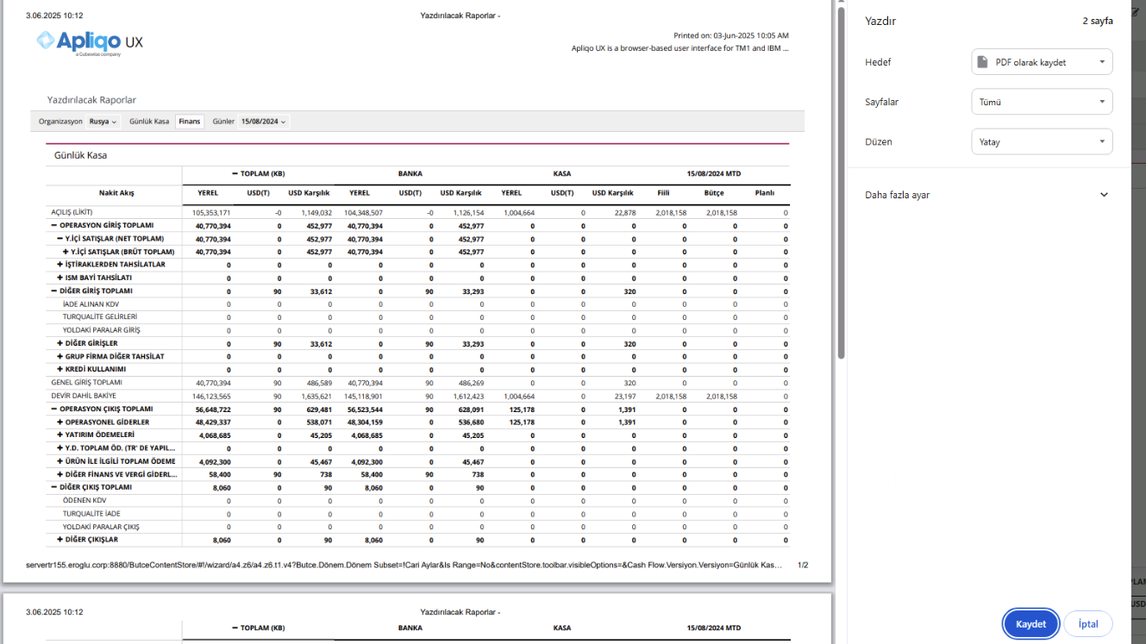
Task: Collapse OPERASYON GİRİŞ TOPLAMI row
Action: [54, 225]
